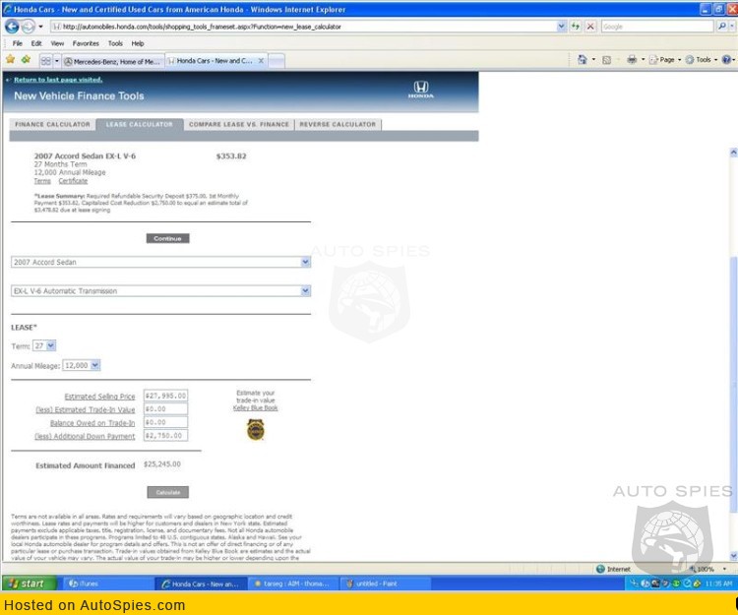The image size is (738, 615).
Task: Select the Lease Calculator tab
Action: coord(140,124)
